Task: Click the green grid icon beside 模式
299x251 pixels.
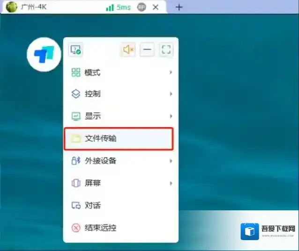Action: (76, 72)
